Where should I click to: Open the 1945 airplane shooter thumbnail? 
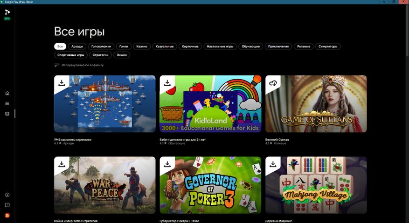point(104,104)
